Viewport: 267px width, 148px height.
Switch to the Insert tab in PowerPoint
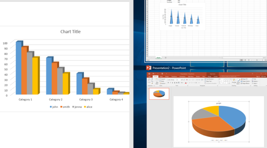coord(161,76)
